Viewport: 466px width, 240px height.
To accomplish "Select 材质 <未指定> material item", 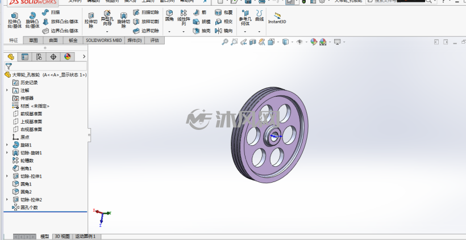I will point(31,106).
